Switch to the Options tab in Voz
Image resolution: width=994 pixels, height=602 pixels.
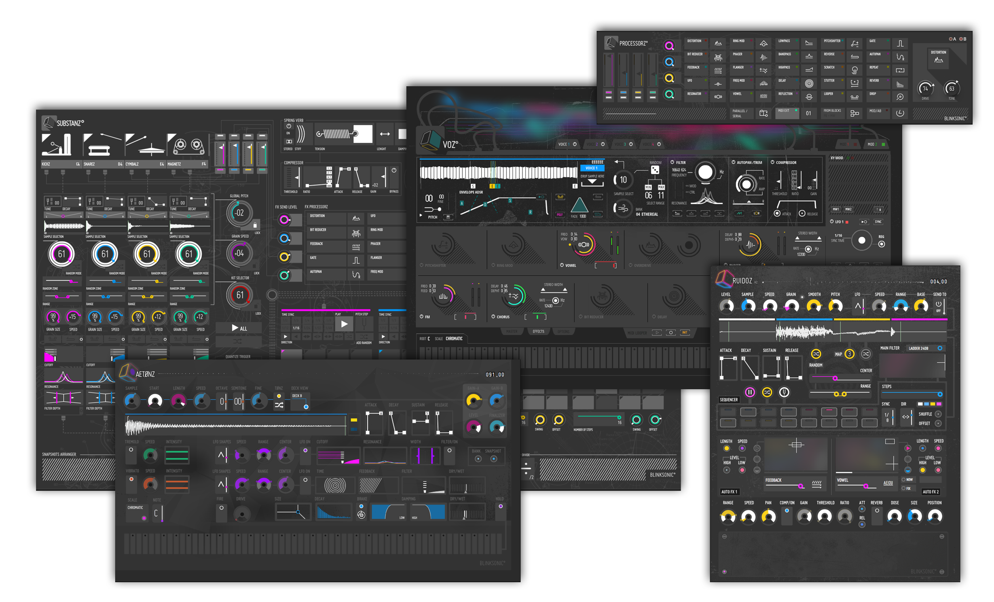click(563, 331)
